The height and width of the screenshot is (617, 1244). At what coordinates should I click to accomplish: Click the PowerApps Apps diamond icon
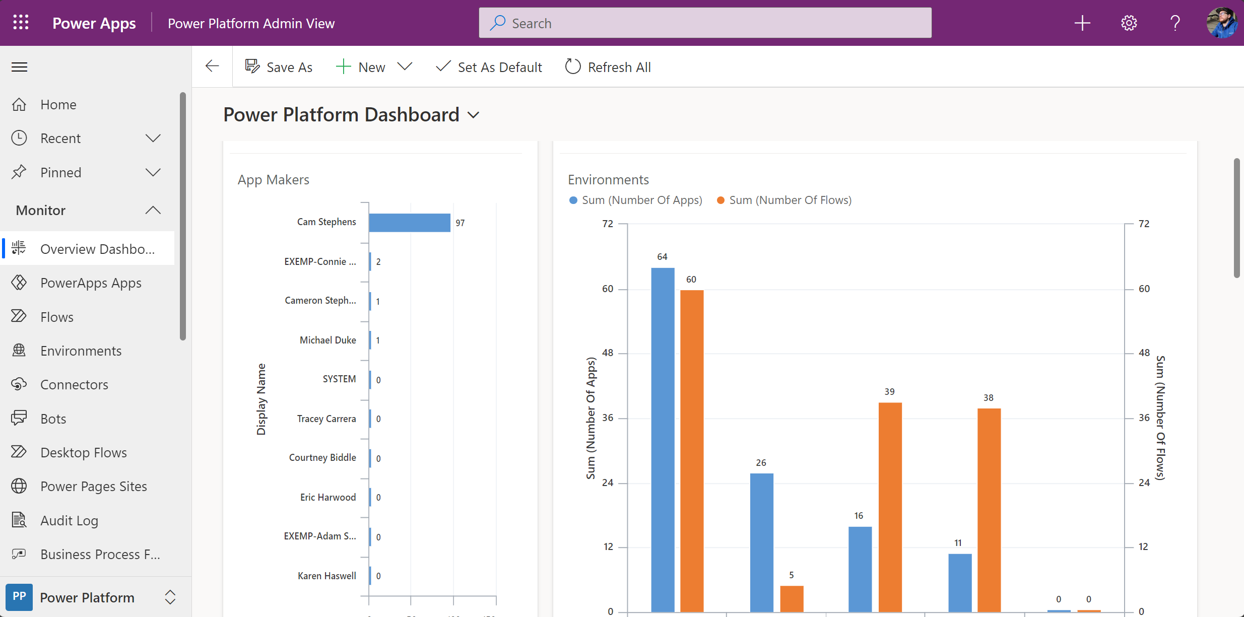pyautogui.click(x=19, y=282)
